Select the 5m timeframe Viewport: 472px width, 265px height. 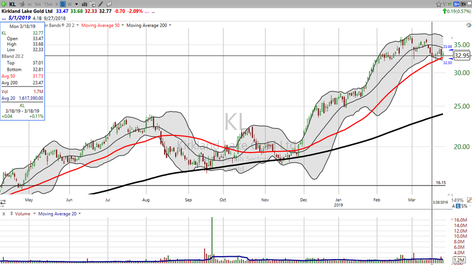click(x=38, y=4)
